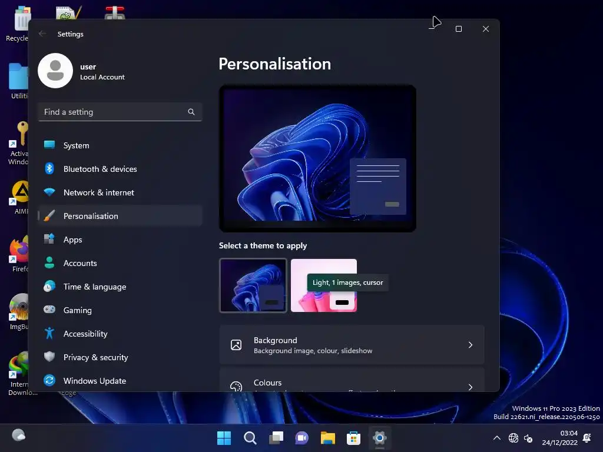Click the Windows Update sync icon
The width and height of the screenshot is (603, 452).
click(x=49, y=380)
